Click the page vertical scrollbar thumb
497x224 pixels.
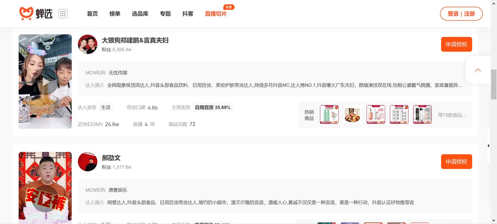pos(494,84)
